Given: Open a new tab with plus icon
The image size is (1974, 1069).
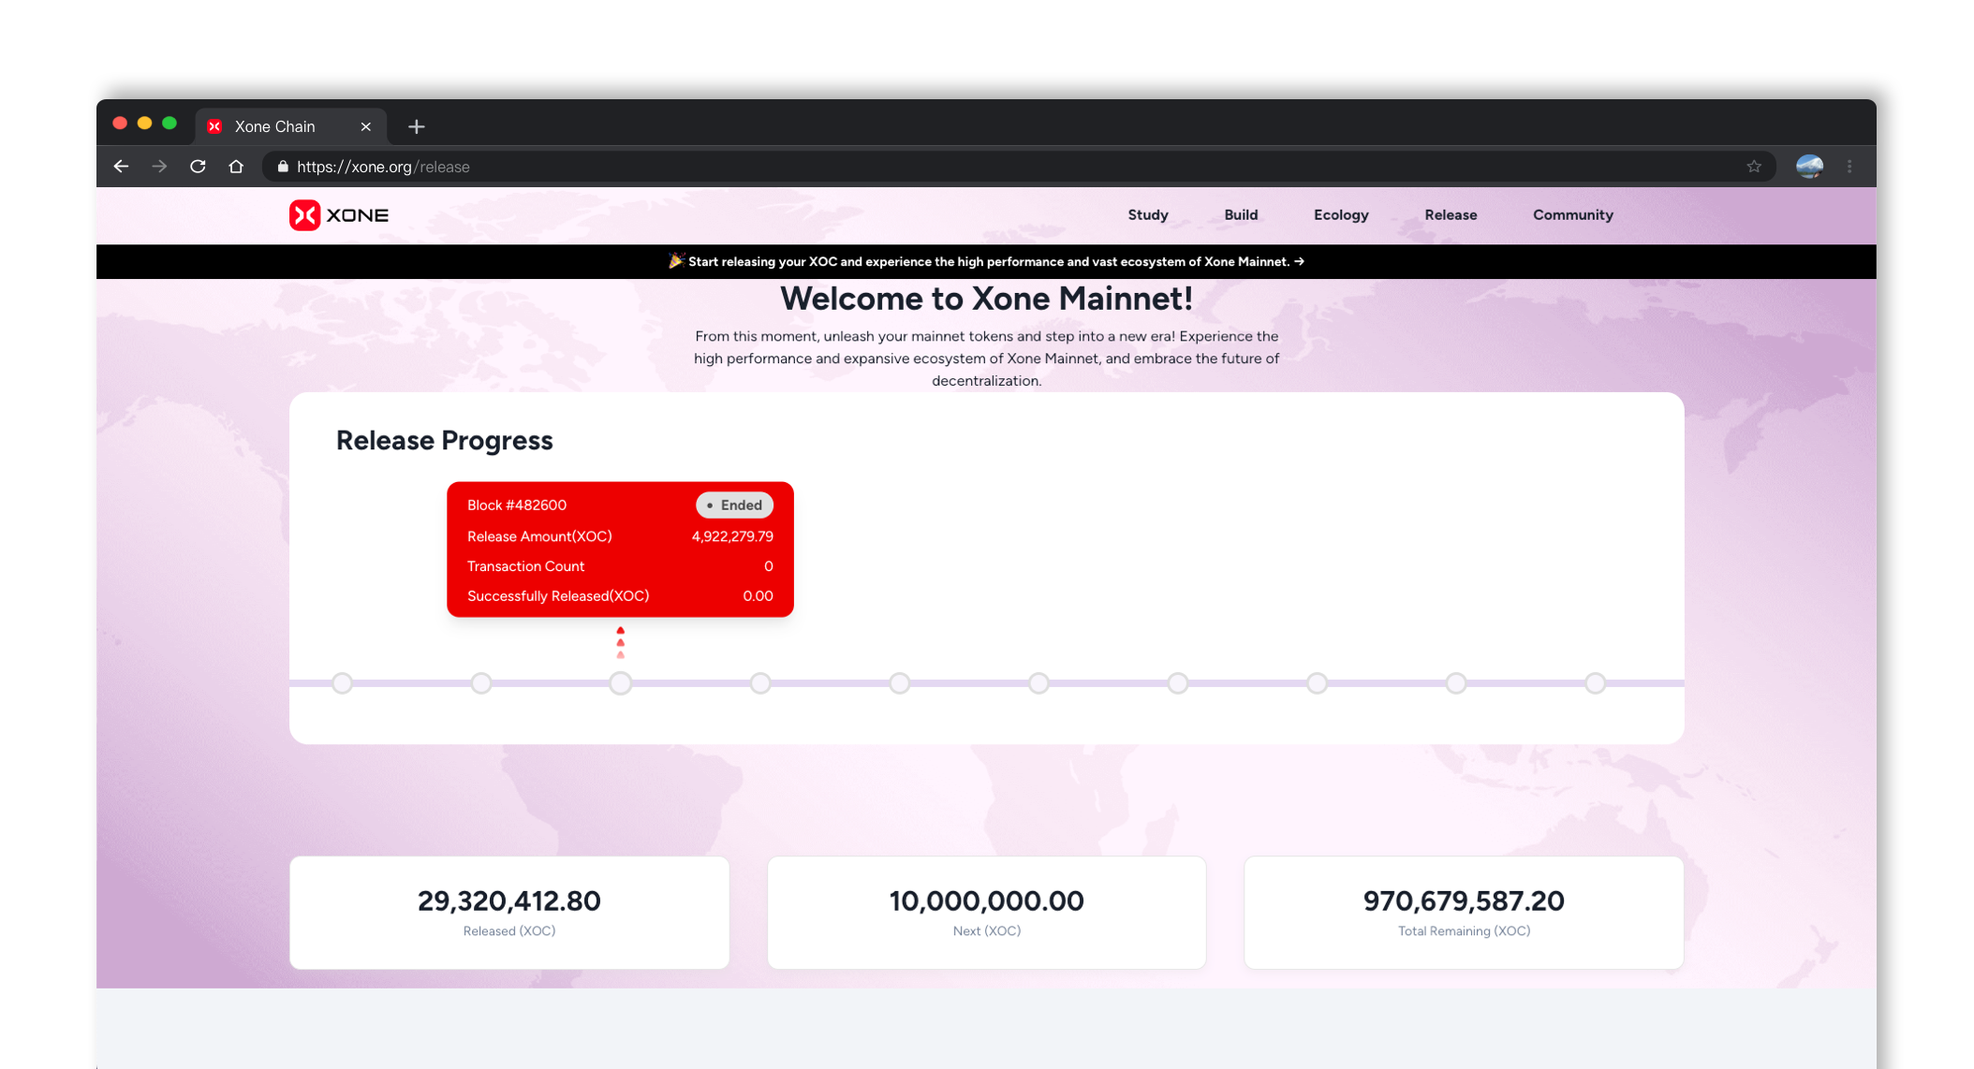Looking at the screenshot, I should (417, 126).
